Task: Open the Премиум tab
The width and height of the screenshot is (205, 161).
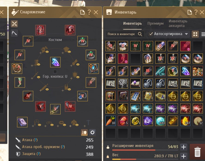Action: (x=156, y=23)
